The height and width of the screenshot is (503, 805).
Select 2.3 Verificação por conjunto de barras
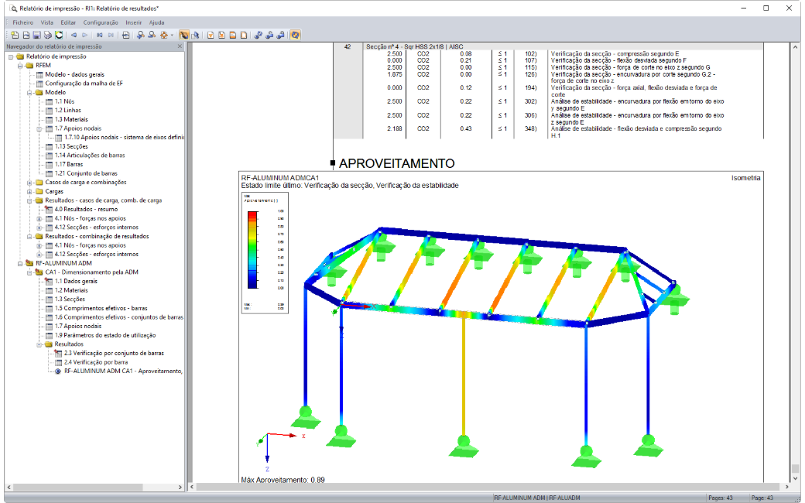[114, 353]
